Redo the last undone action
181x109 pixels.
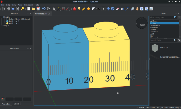[48, 9]
